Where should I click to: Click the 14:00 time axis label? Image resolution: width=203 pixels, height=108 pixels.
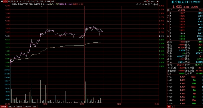click(x=119, y=104)
